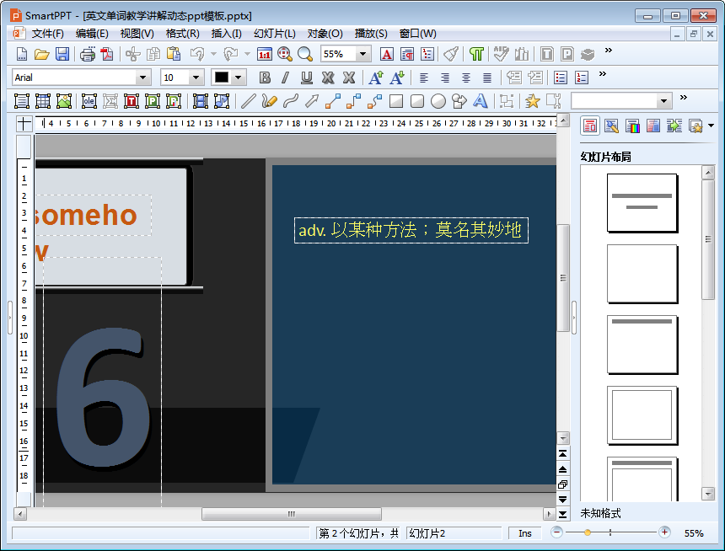Click the spell check icon

[501, 54]
